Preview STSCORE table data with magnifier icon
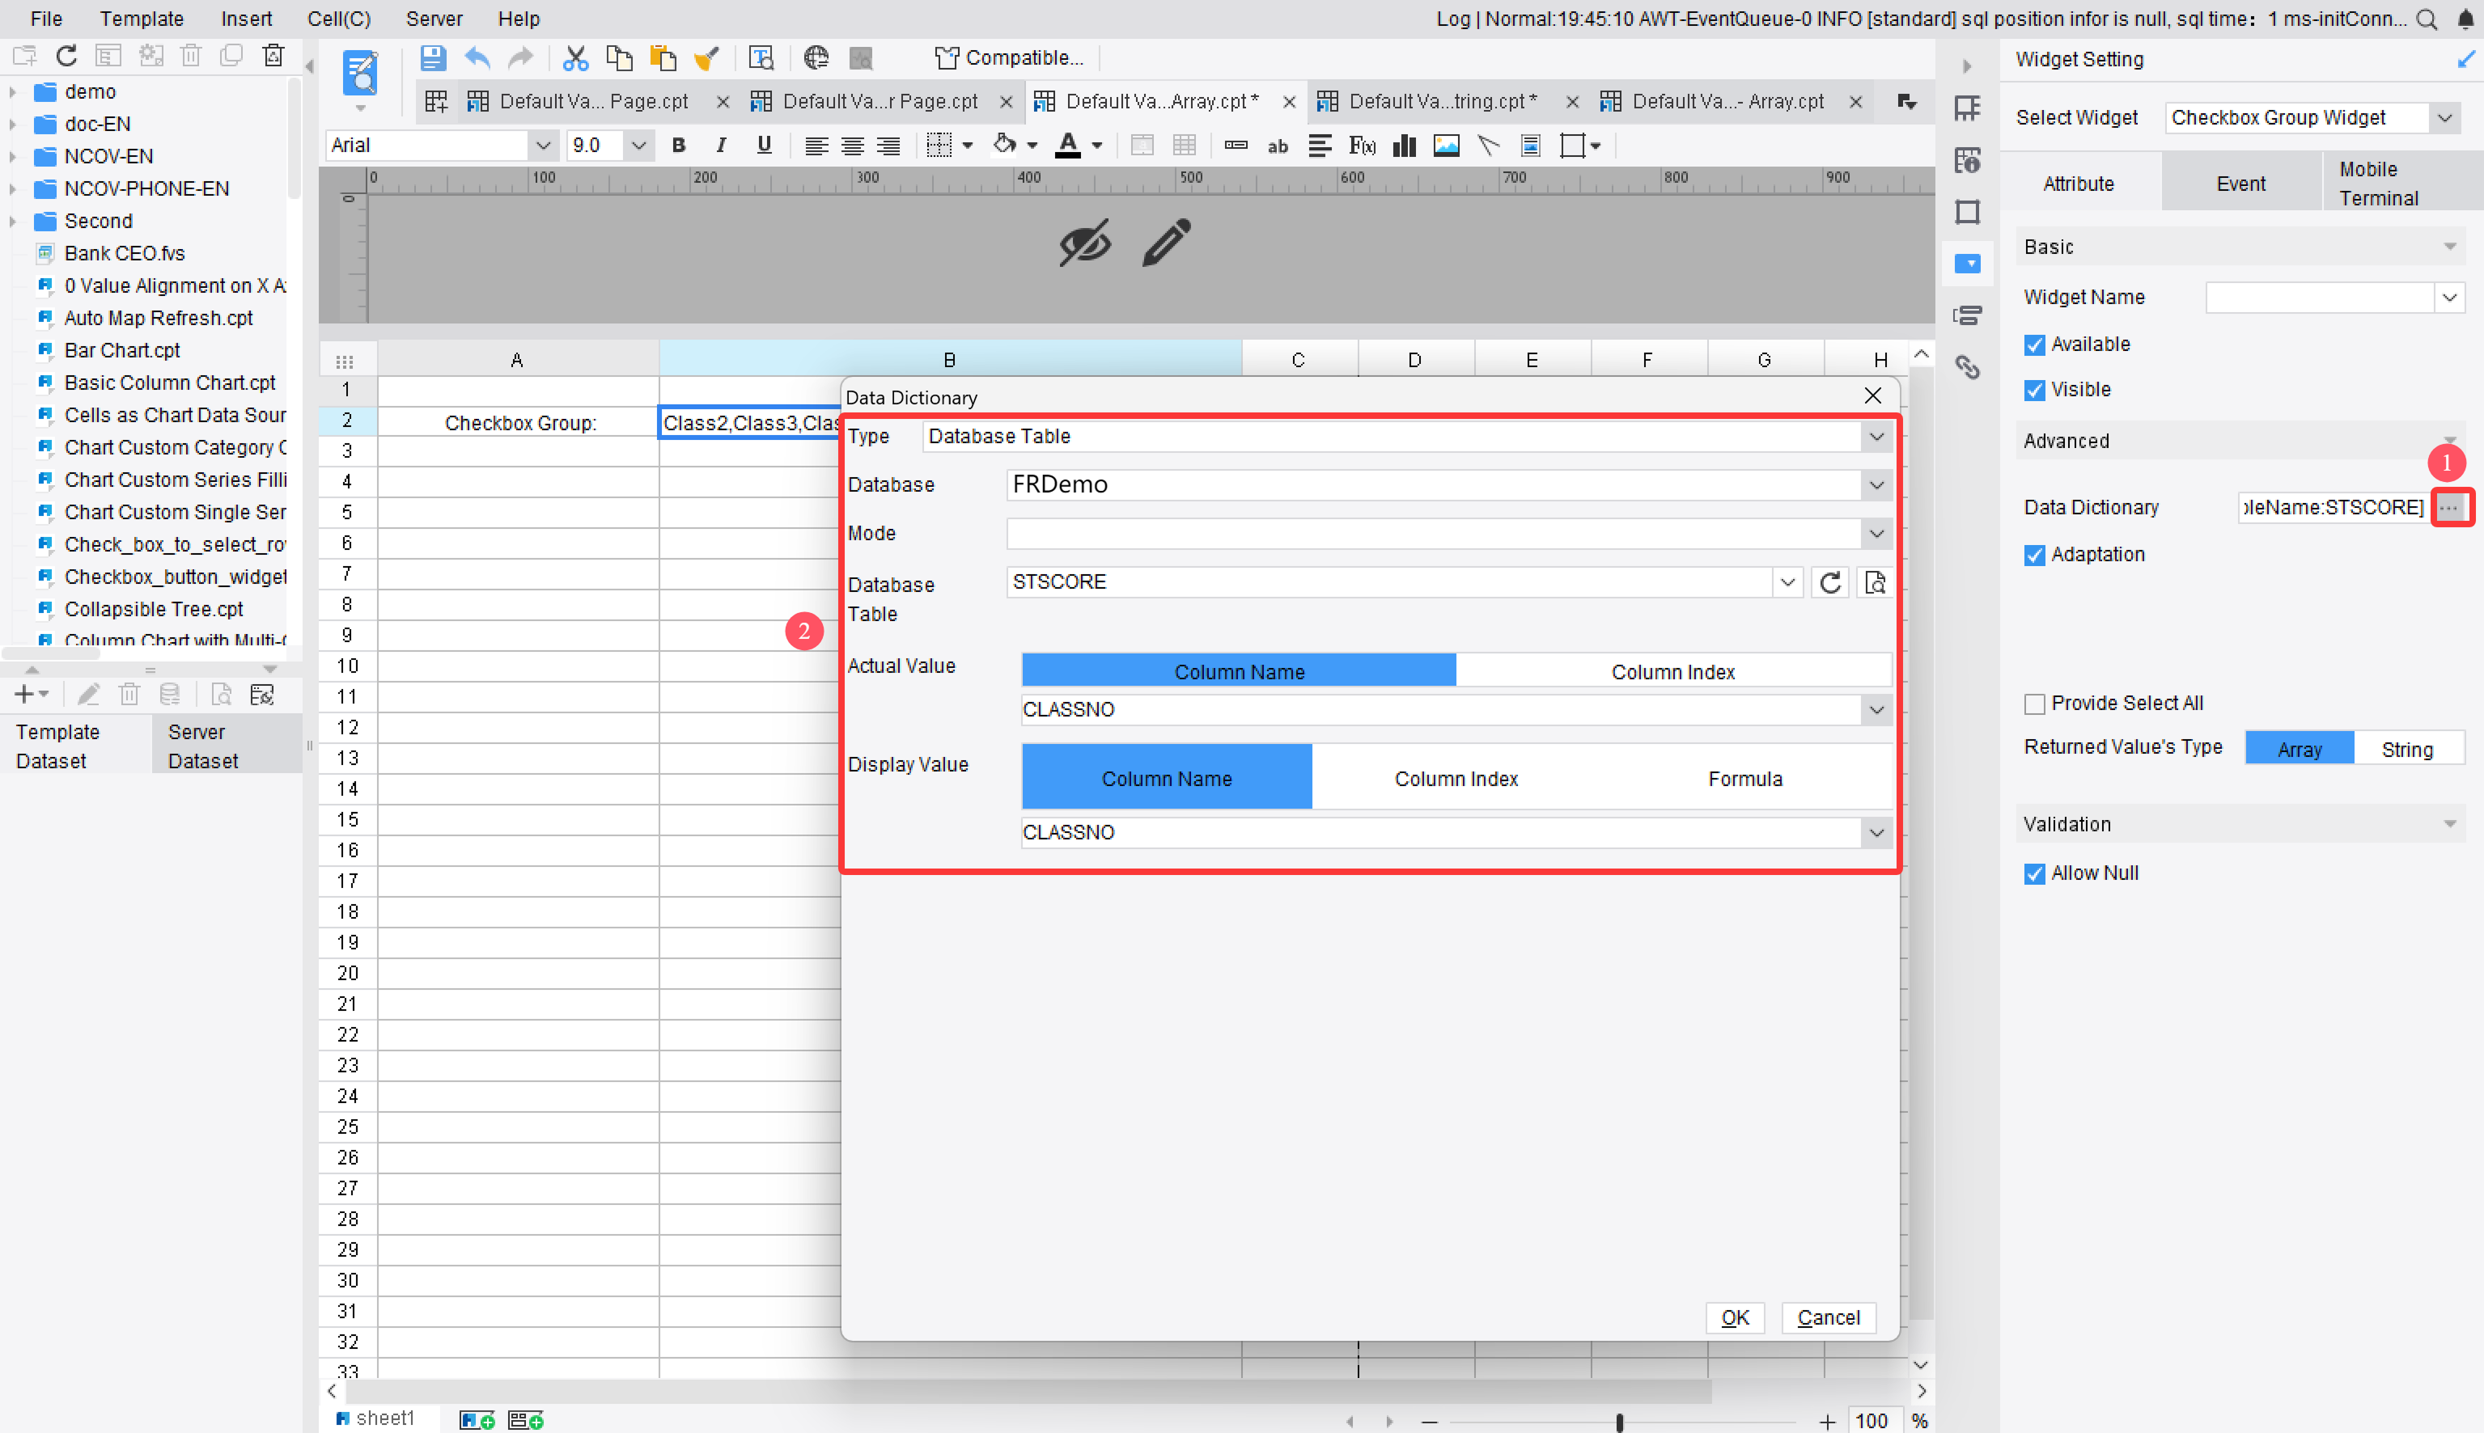 1874,581
